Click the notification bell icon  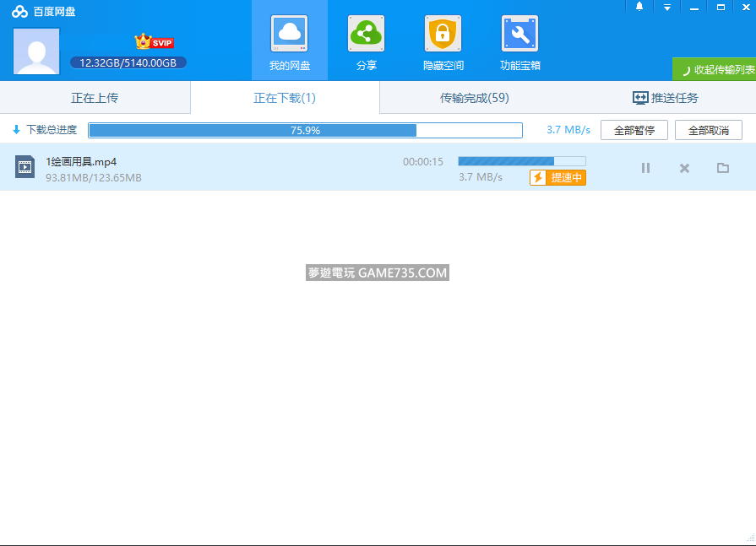coord(639,7)
